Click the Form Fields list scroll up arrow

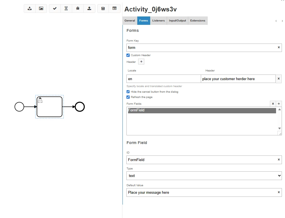coord(280,109)
